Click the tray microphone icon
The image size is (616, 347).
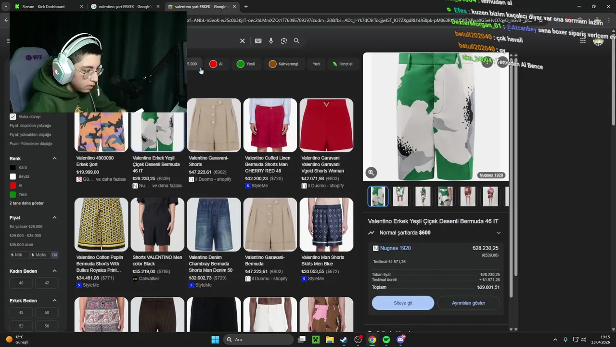565,340
